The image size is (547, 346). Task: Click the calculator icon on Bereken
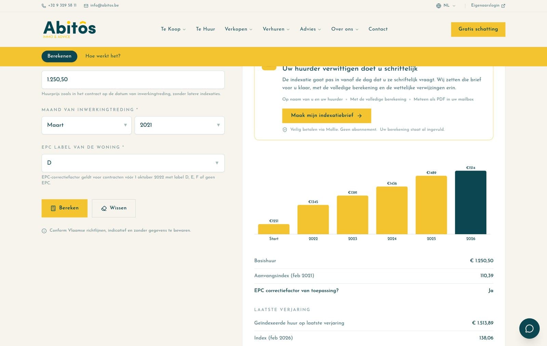(53, 208)
